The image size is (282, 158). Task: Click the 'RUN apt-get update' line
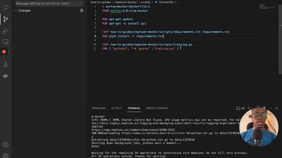tap(117, 19)
